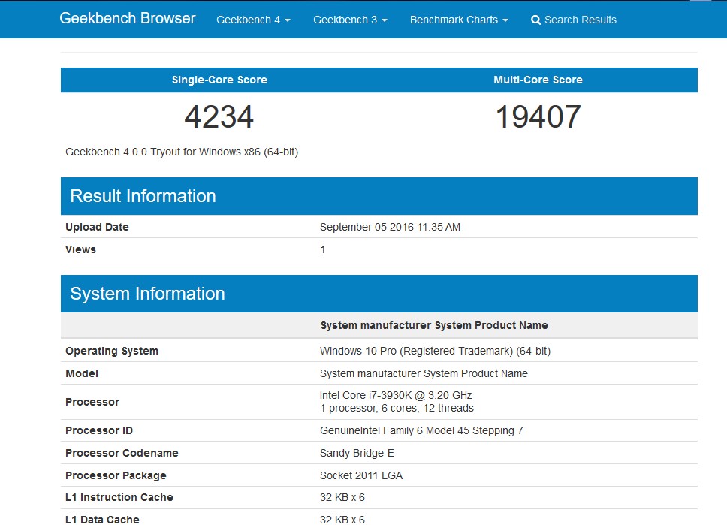This screenshot has height=525, width=727.
Task: Click the Views row label
Action: pos(80,249)
